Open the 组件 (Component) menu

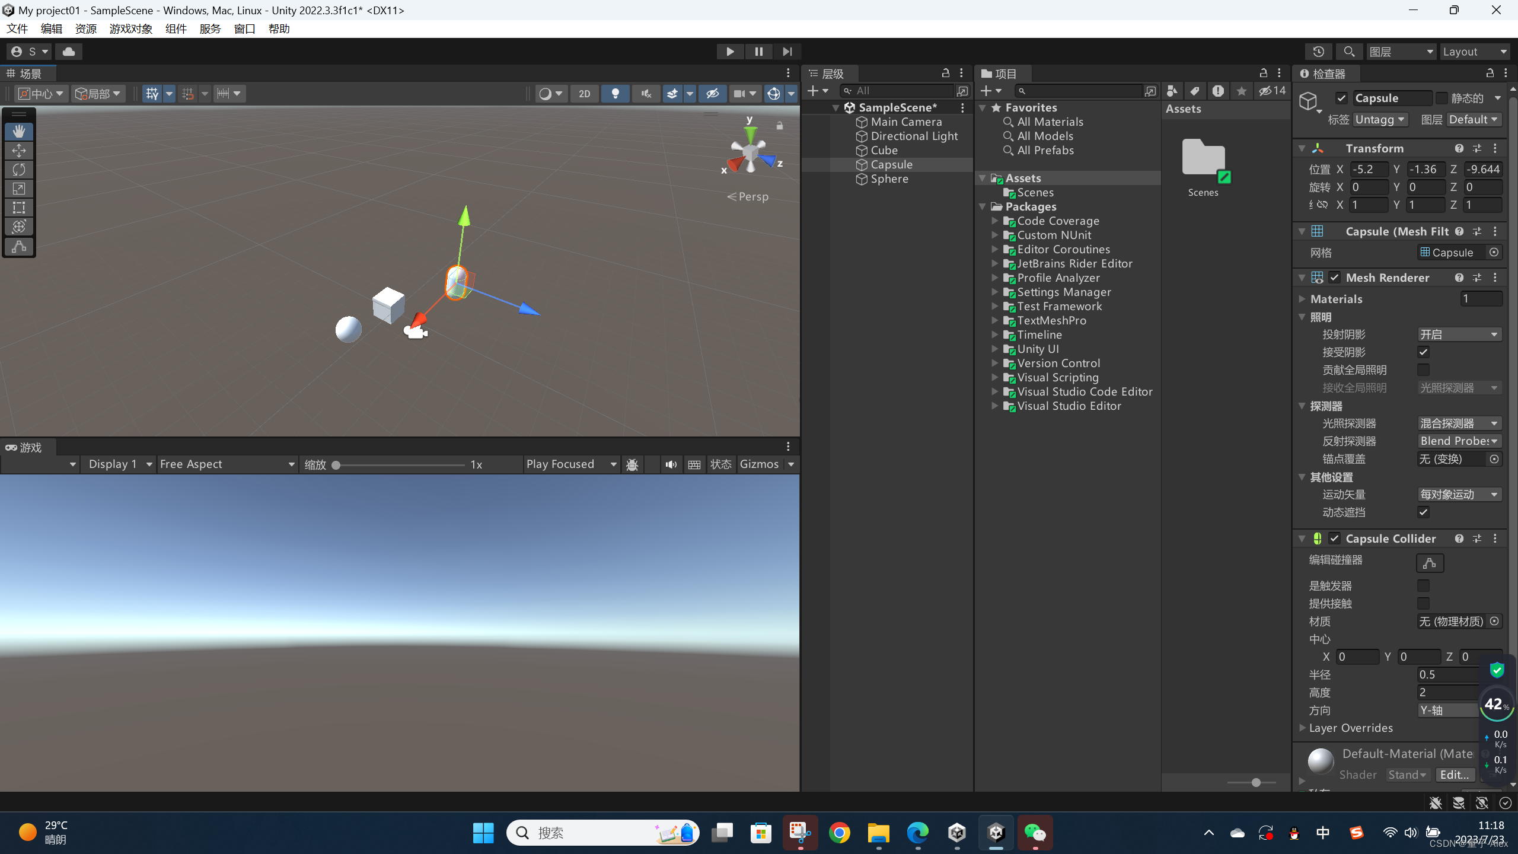[176, 28]
